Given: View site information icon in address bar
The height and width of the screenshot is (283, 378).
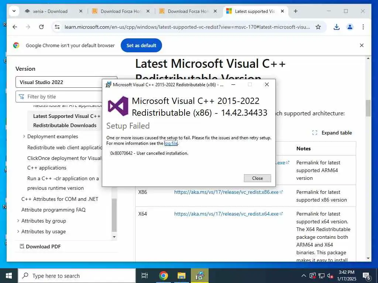Looking at the screenshot, I should point(57,27).
